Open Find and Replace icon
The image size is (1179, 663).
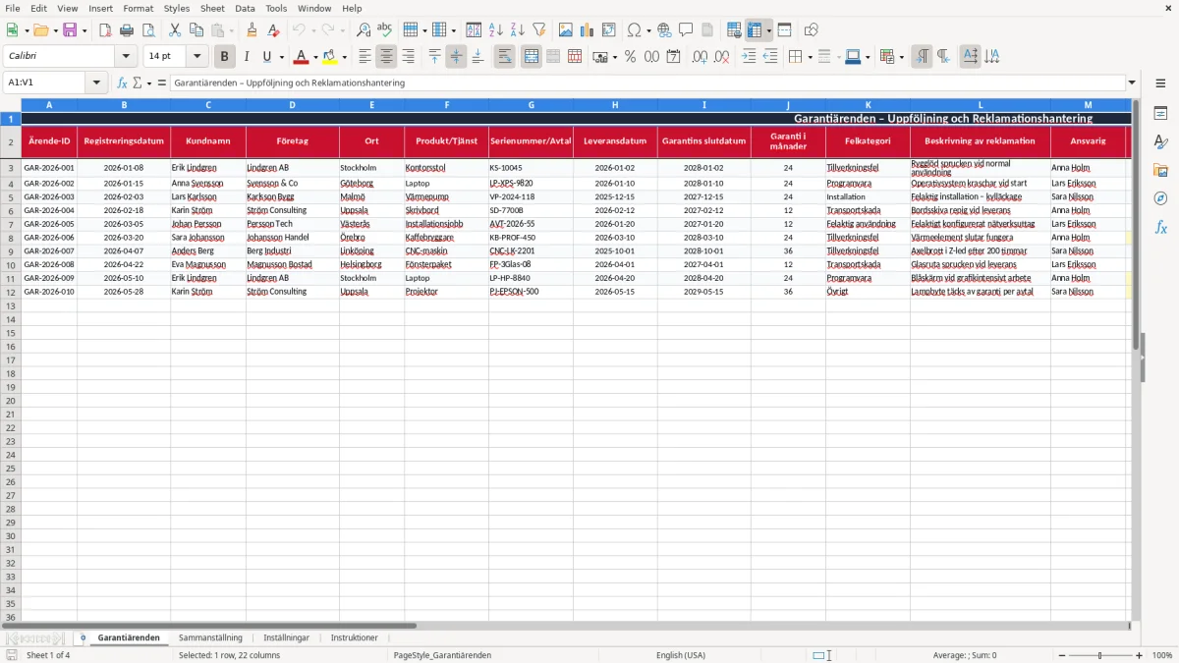coord(364,30)
